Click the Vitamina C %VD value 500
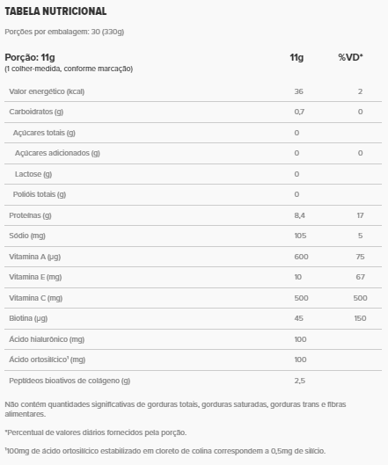Screen dimensions: 388x465 tap(360, 298)
